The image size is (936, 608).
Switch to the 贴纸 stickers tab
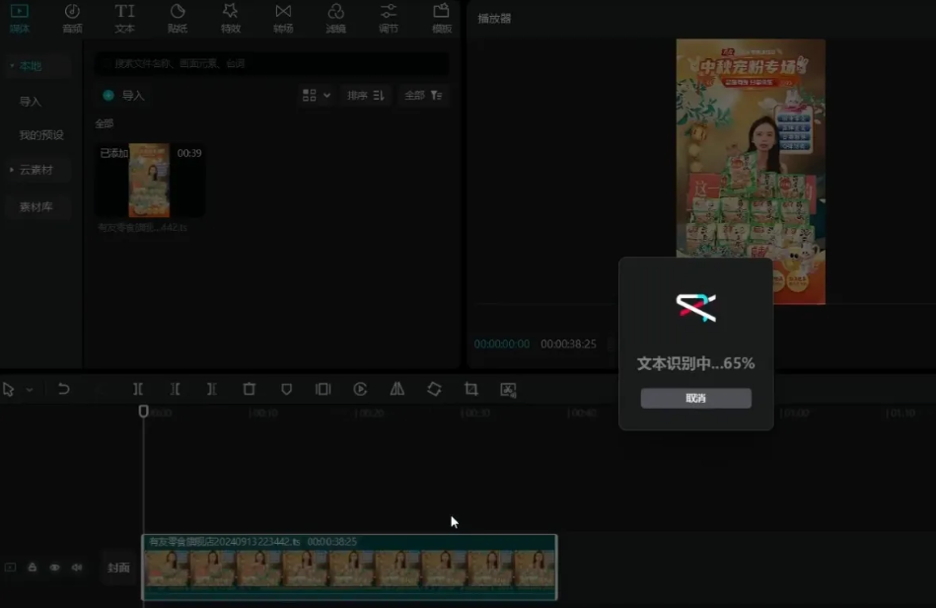[x=178, y=19]
